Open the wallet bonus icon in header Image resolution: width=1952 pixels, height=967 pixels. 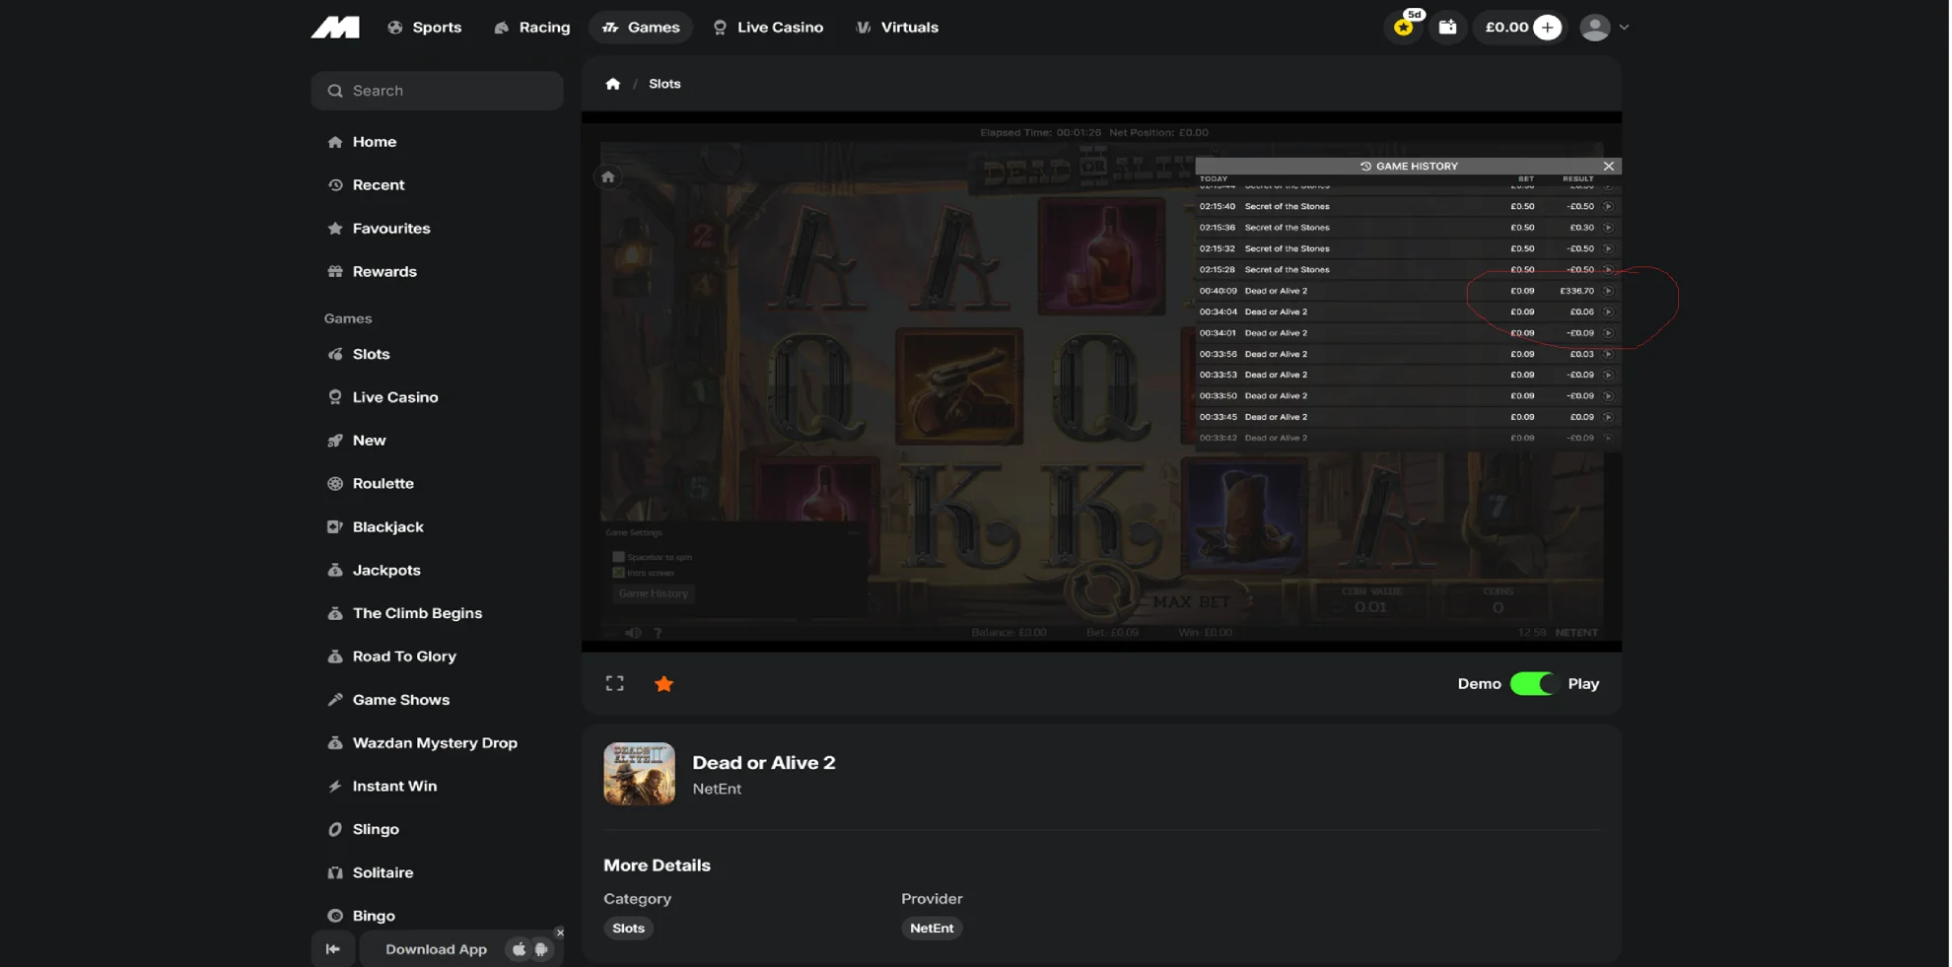(x=1447, y=28)
